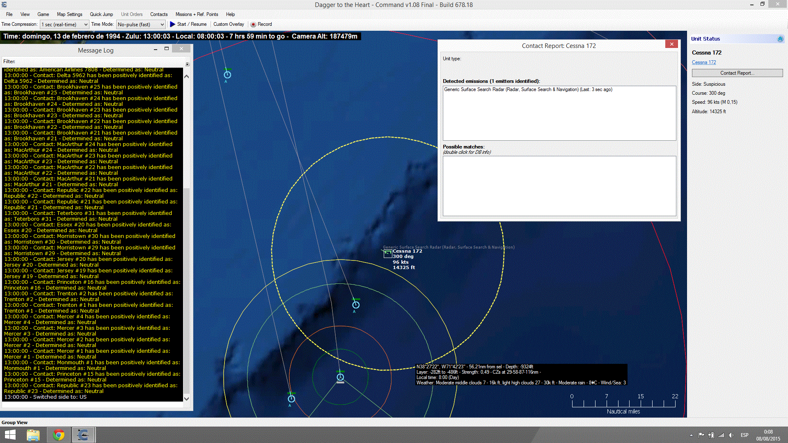Close the Contact Report window
This screenshot has width=788, height=443.
(671, 44)
